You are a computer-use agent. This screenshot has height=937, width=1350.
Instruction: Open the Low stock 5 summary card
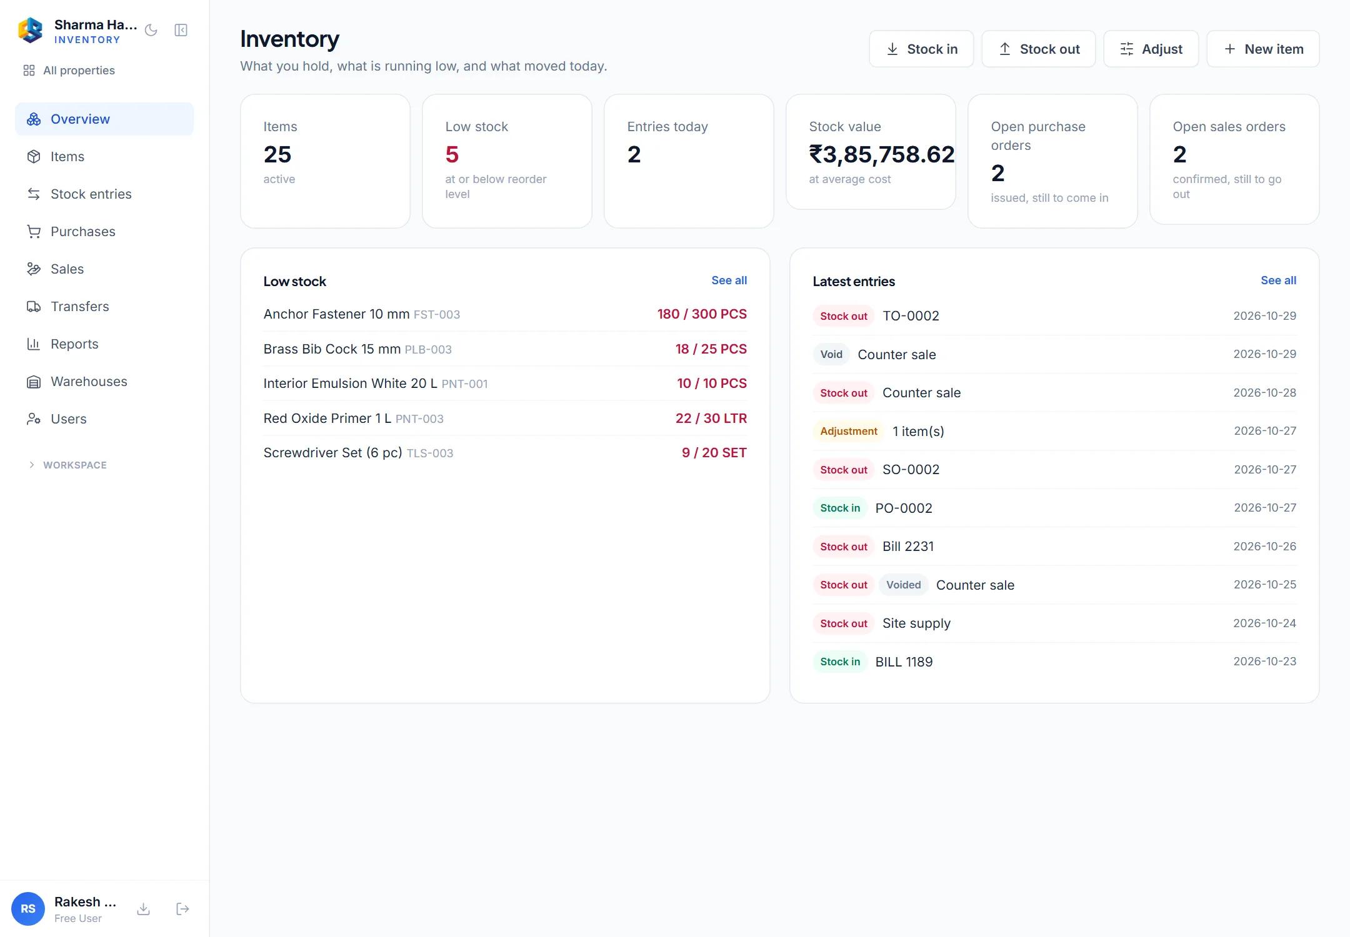tap(507, 161)
